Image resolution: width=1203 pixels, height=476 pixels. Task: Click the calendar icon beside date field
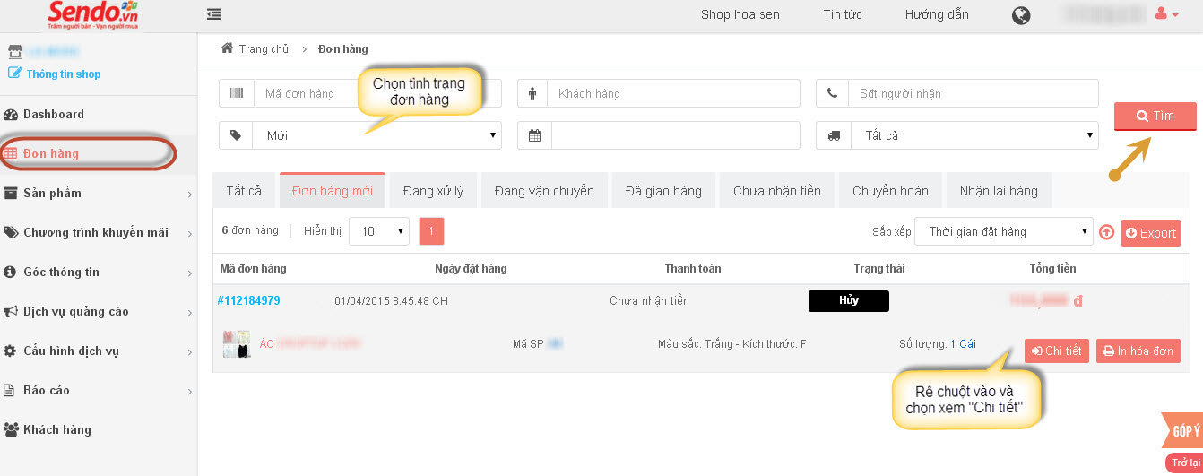pos(535,135)
